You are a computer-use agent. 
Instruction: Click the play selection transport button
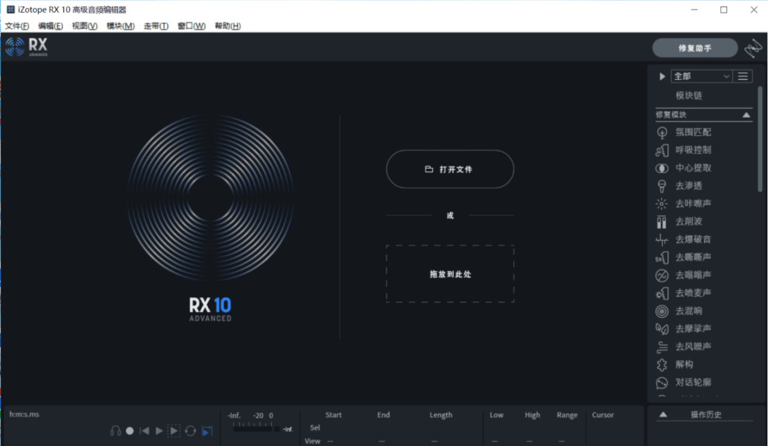tap(173, 430)
